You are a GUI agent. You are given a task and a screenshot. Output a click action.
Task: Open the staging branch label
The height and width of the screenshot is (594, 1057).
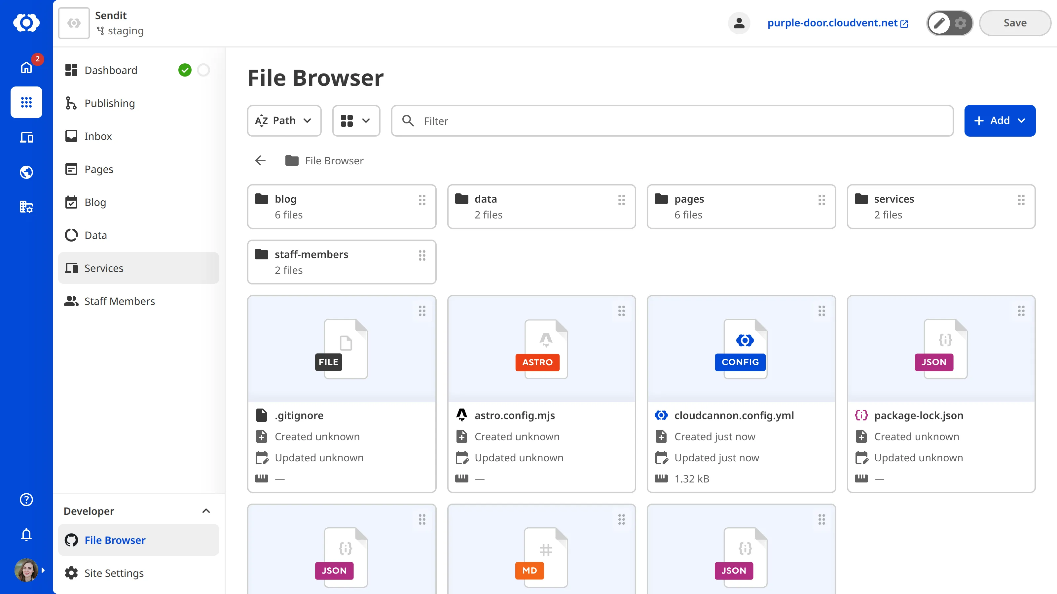[x=120, y=31]
